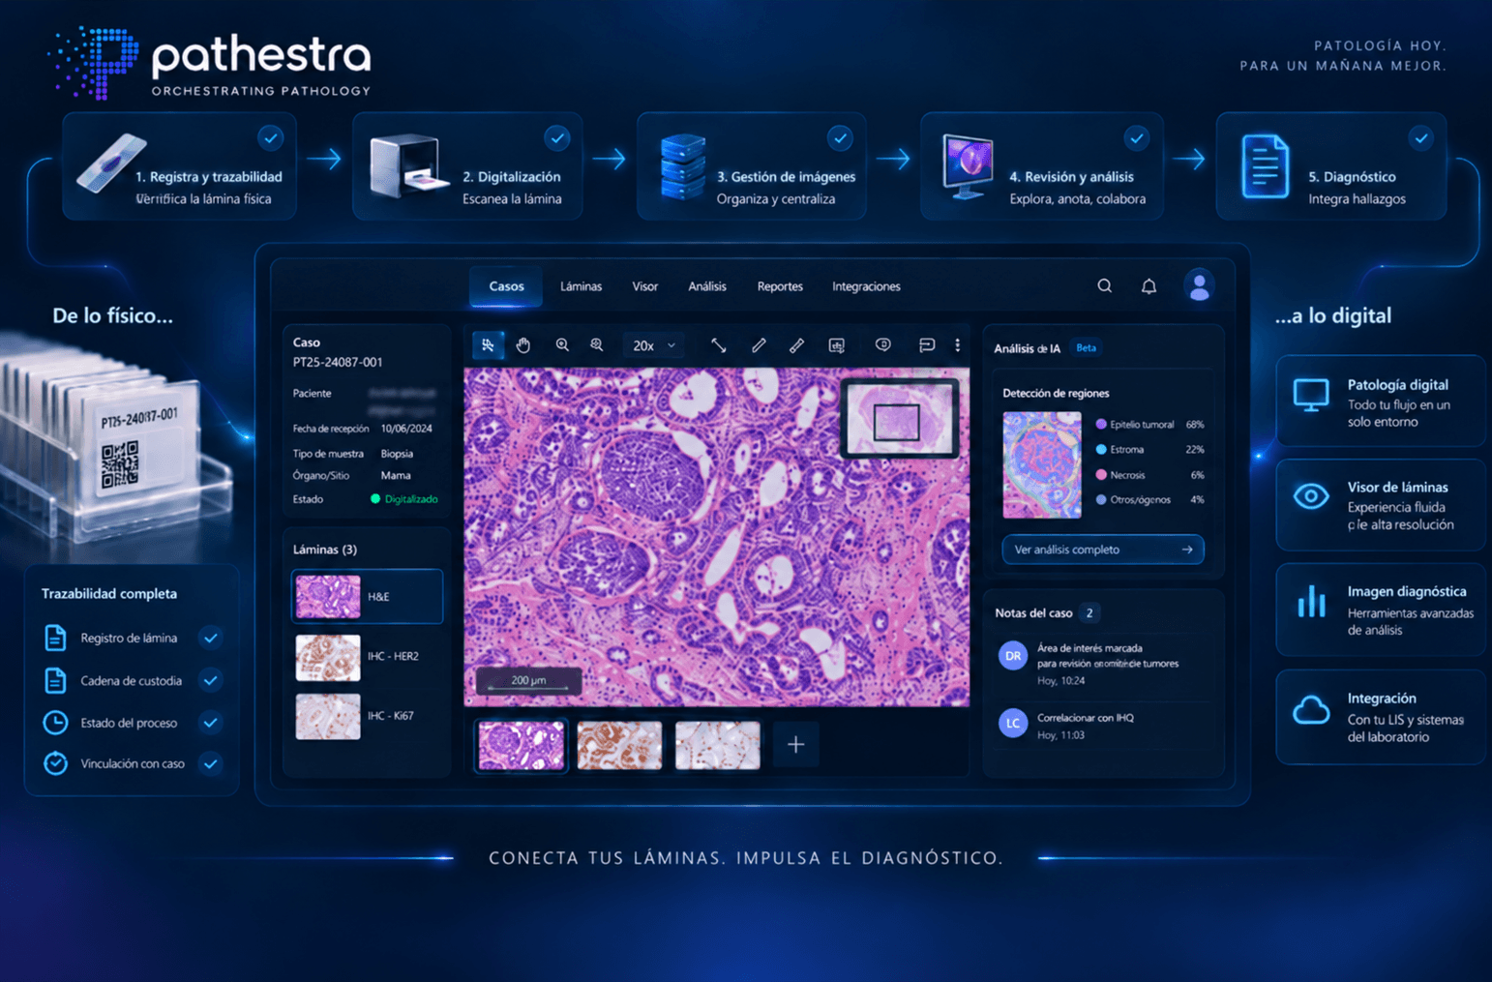Select the IHC - Ki67 slide row

coord(368,716)
